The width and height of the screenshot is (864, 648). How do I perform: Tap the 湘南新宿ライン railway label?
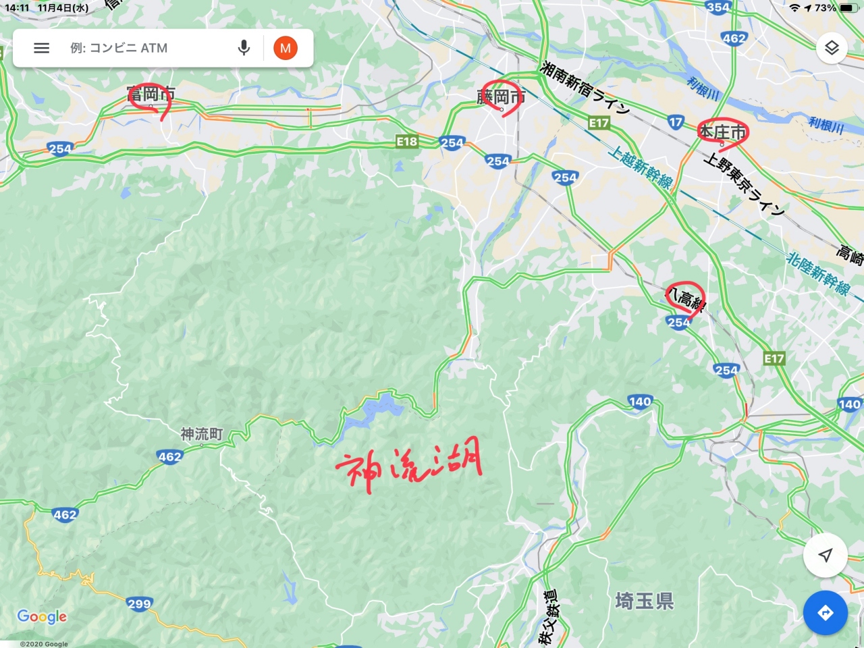pyautogui.click(x=585, y=87)
